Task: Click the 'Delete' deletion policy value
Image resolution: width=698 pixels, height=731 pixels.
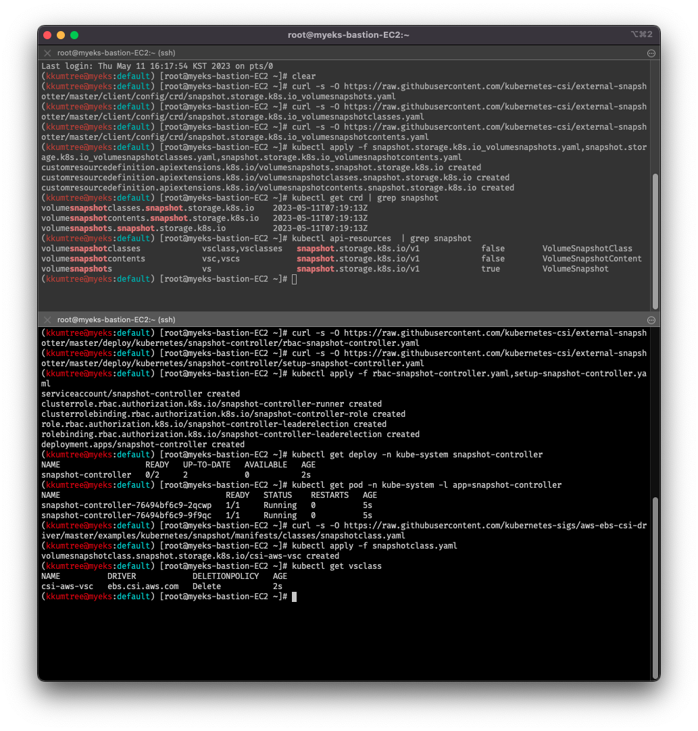Action: click(207, 586)
